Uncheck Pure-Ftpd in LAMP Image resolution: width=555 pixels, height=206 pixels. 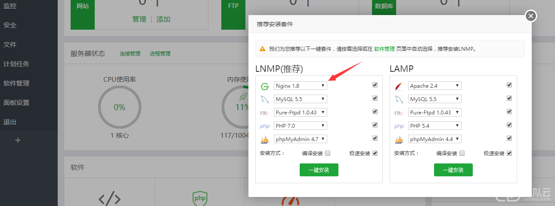tap(509, 112)
